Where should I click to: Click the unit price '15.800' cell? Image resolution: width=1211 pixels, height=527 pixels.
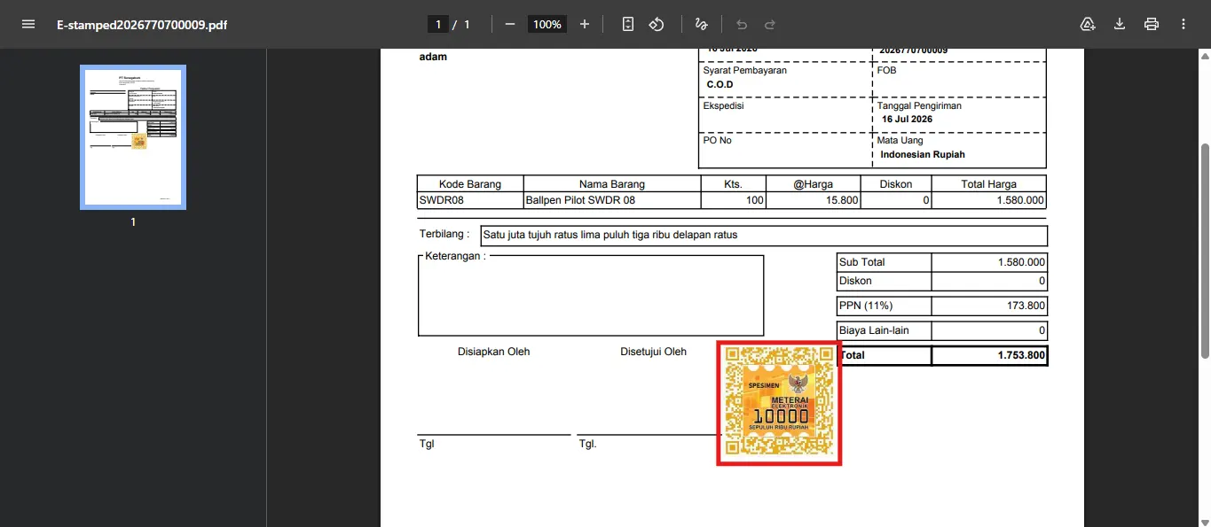pos(814,201)
